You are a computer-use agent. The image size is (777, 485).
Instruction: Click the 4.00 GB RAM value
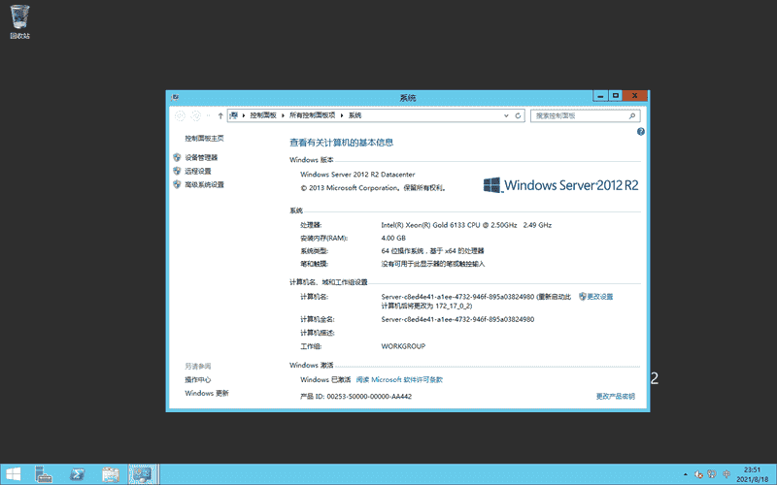tap(393, 238)
